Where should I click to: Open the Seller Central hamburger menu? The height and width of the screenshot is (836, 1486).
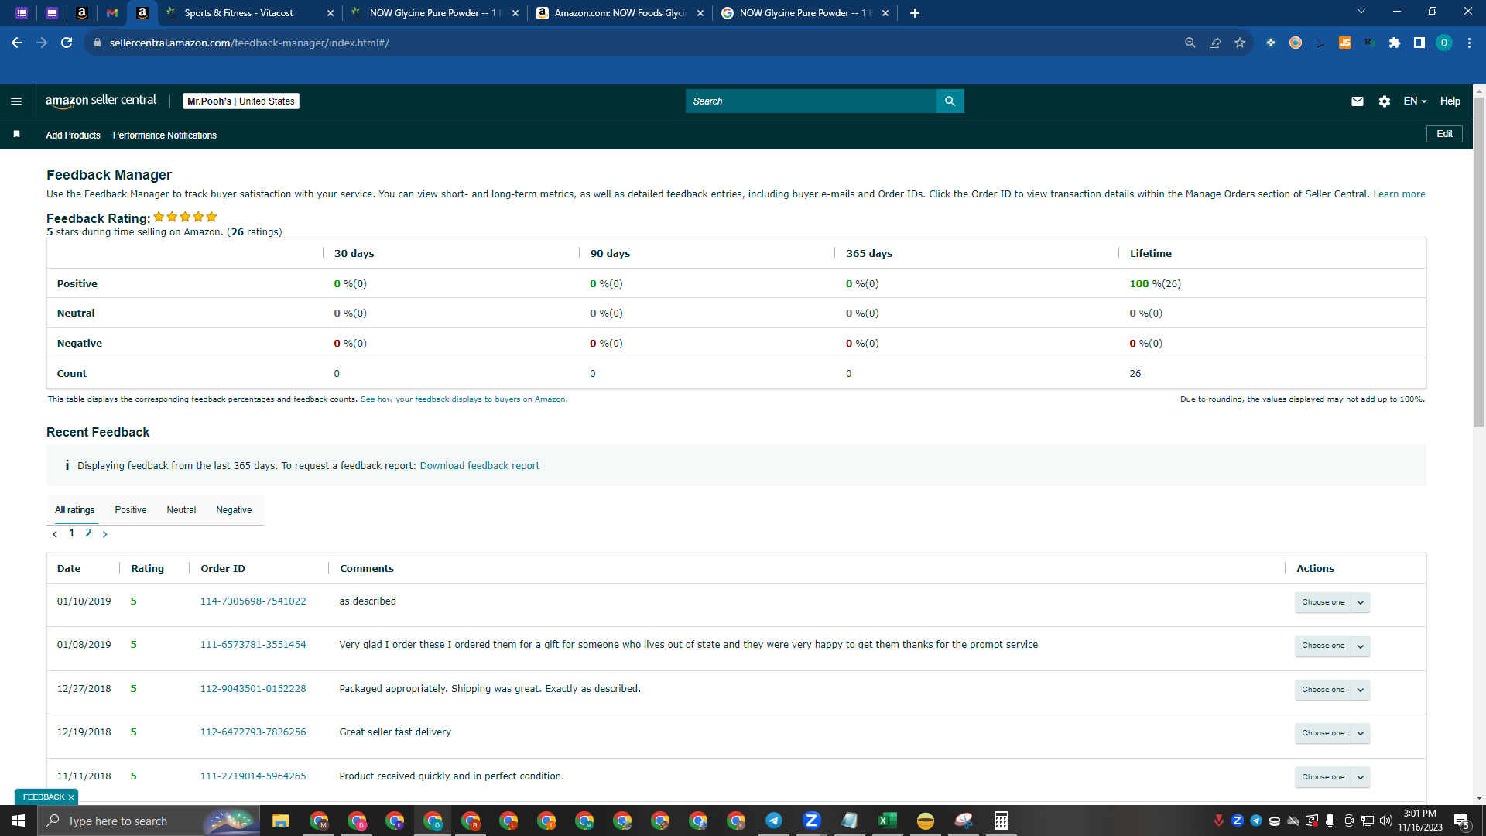pyautogui.click(x=16, y=101)
